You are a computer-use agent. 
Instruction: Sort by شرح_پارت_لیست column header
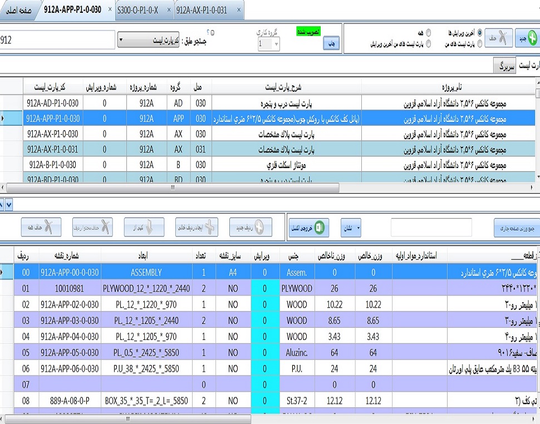click(x=287, y=87)
